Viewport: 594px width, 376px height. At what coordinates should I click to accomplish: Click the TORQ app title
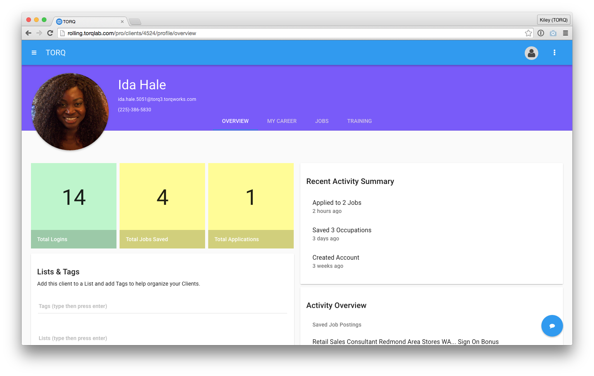click(56, 53)
